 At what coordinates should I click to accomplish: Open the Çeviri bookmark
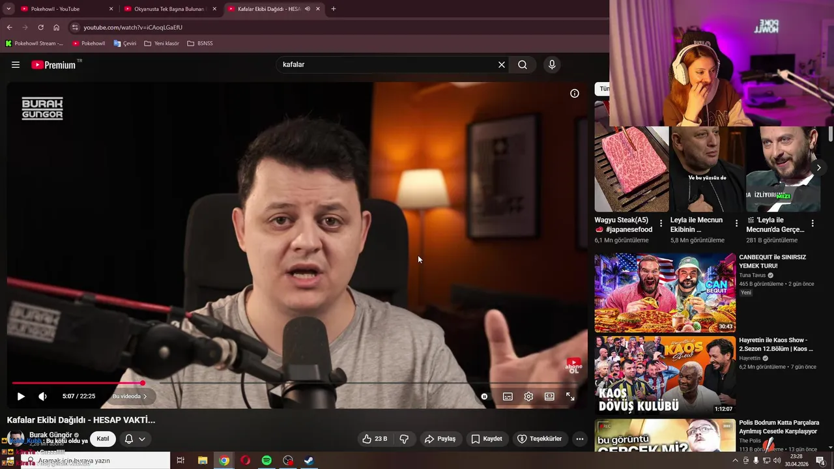point(125,44)
